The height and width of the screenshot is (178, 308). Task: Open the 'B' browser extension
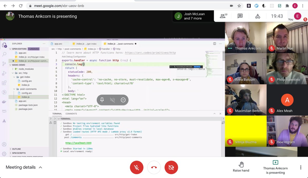pyautogui.click(x=249, y=6)
